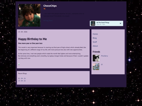Open the About sidebar link
The image size is (142, 106).
click(x=95, y=46)
